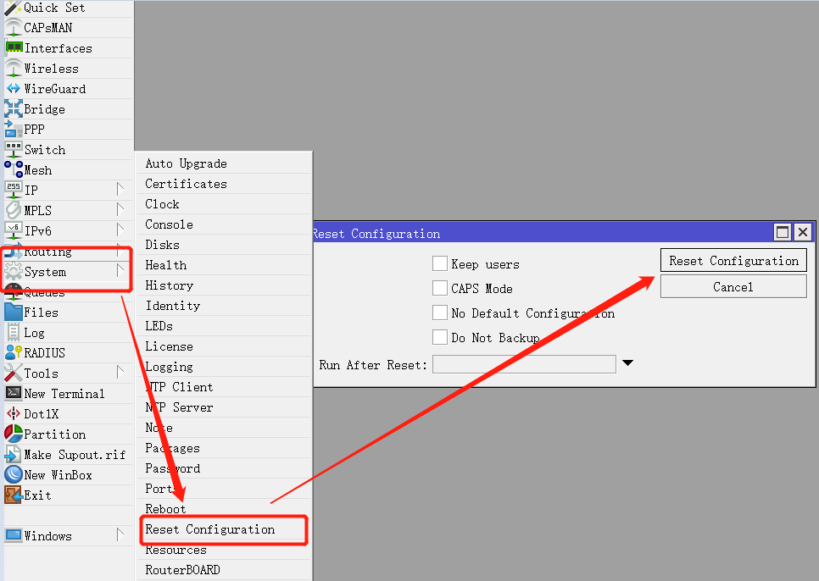Expand the Run After Reset dropdown arrow
The image size is (819, 581).
point(627,364)
